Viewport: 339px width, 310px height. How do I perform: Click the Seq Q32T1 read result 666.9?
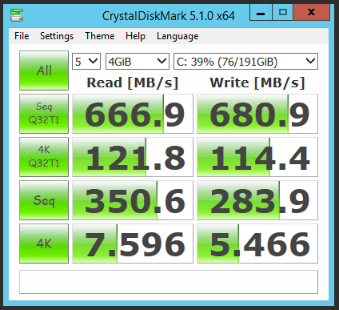133,114
